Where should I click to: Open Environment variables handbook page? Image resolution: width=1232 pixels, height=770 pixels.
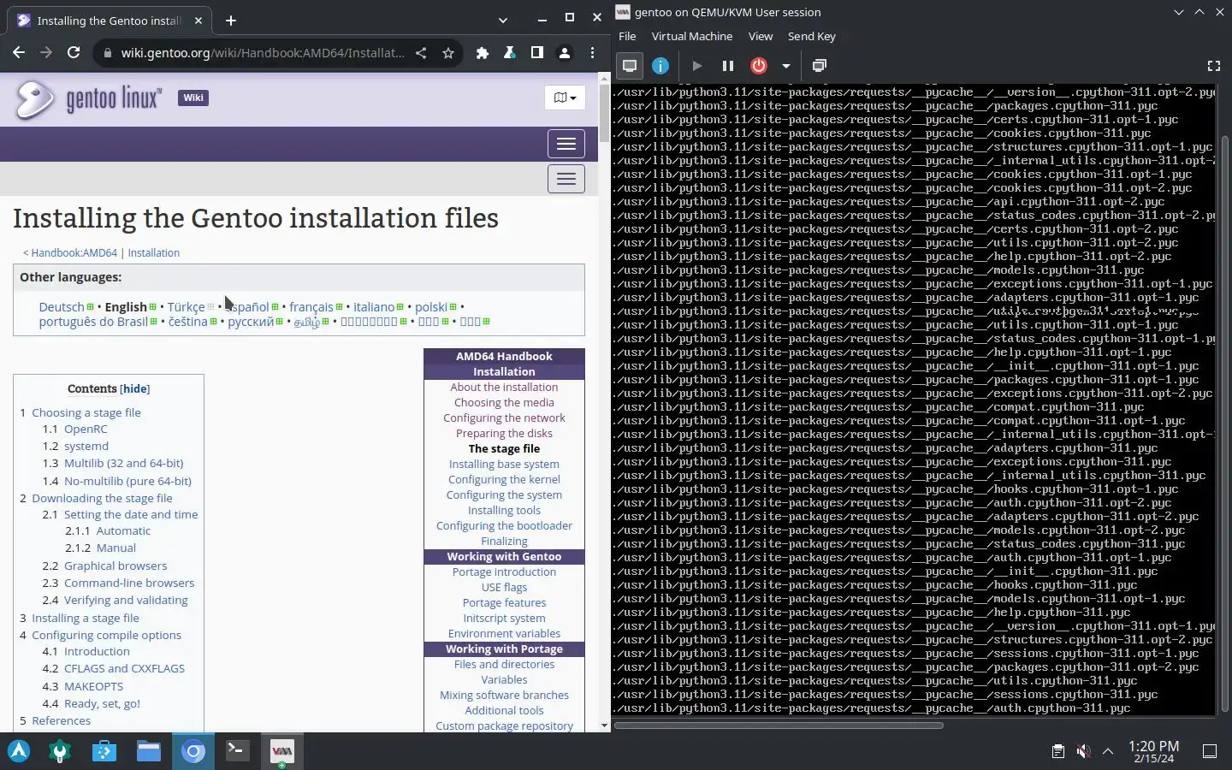coord(504,633)
